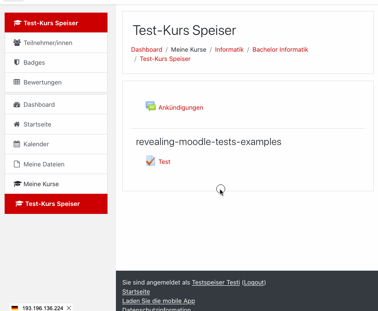This screenshot has height=311, width=378.
Task: Click the people icon beside Teilnehmer/innen
Action: (17, 43)
